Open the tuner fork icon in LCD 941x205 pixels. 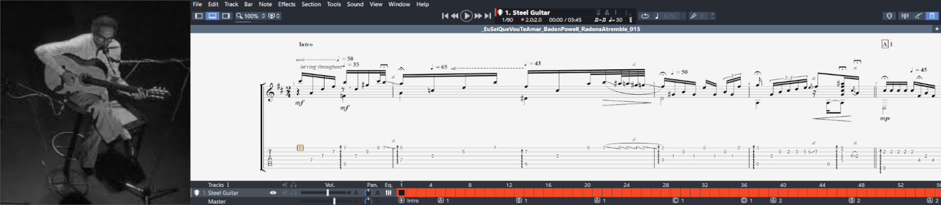pos(631,20)
